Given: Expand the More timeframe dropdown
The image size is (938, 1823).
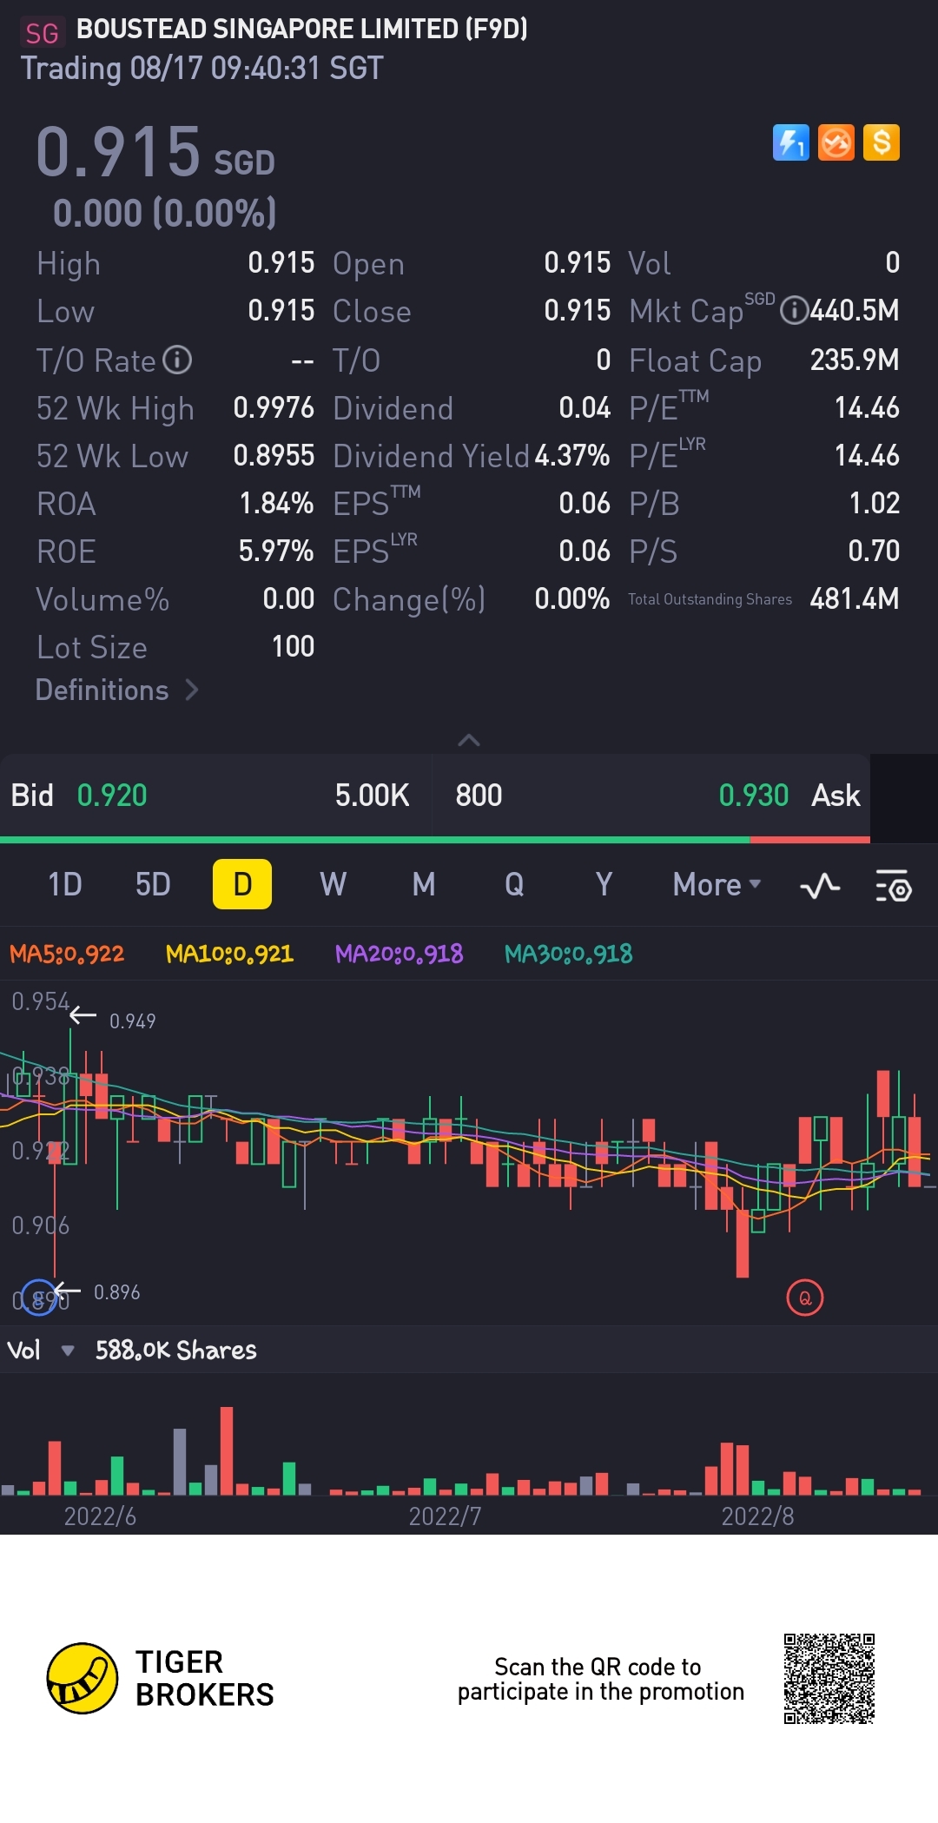Looking at the screenshot, I should click(x=717, y=885).
